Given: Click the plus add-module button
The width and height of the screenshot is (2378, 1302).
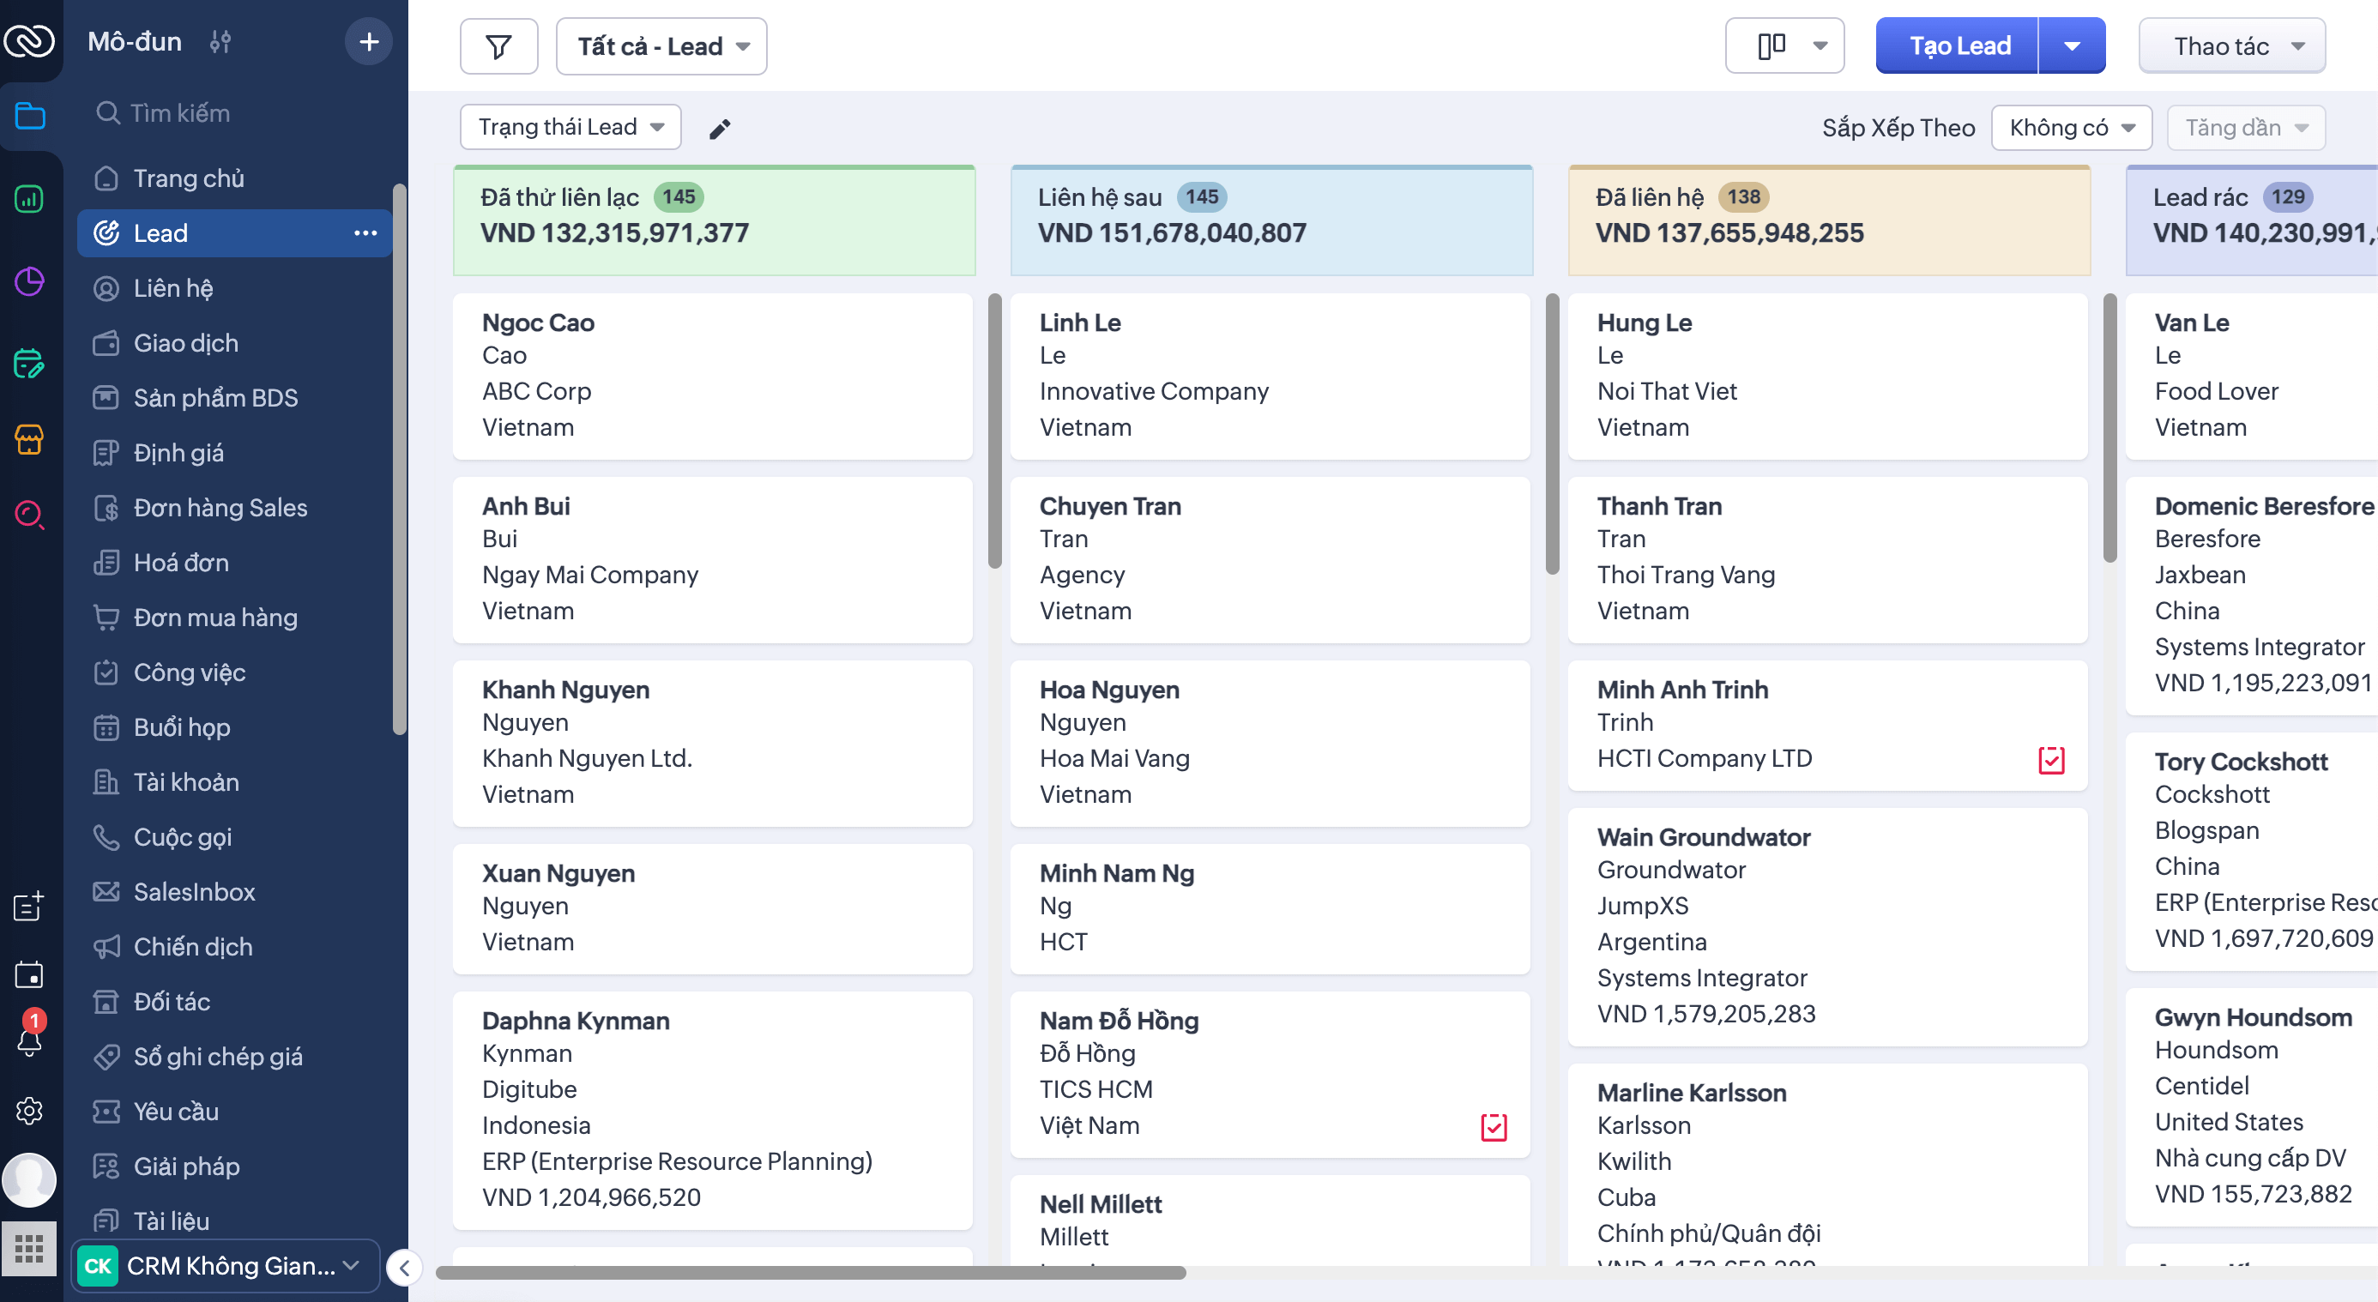Looking at the screenshot, I should coord(368,41).
